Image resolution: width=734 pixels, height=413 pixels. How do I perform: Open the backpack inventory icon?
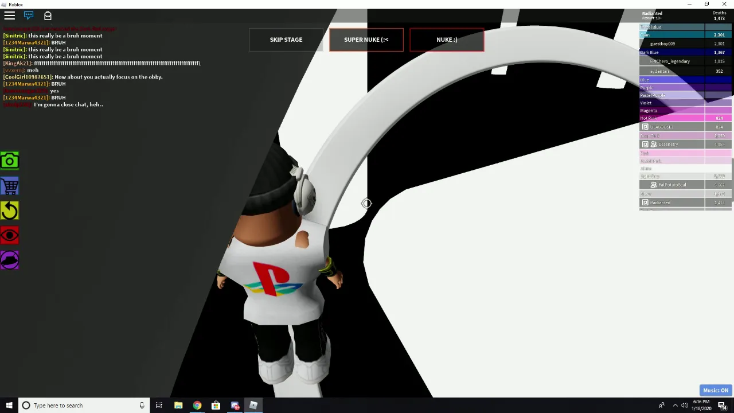(48, 15)
